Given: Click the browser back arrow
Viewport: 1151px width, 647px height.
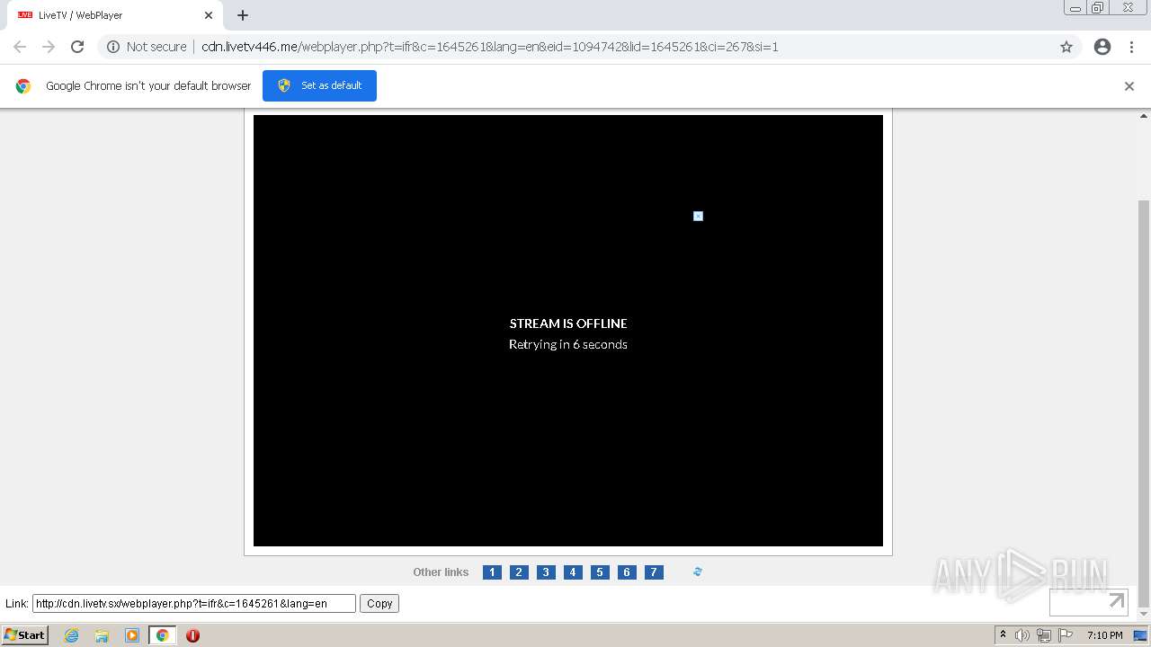Looking at the screenshot, I should [20, 47].
